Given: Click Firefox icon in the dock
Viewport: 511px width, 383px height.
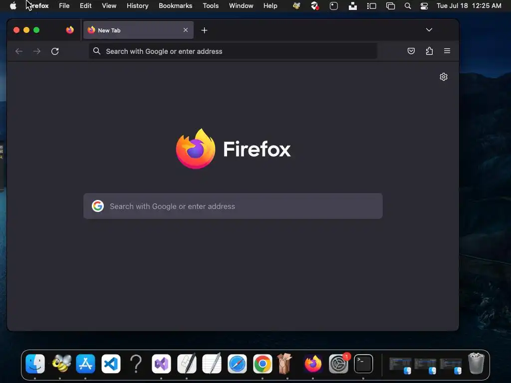Looking at the screenshot, I should click(x=313, y=364).
